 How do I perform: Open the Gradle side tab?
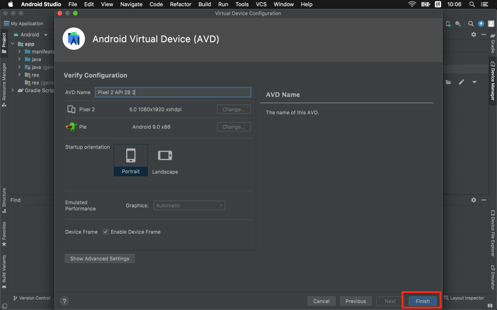click(x=493, y=43)
